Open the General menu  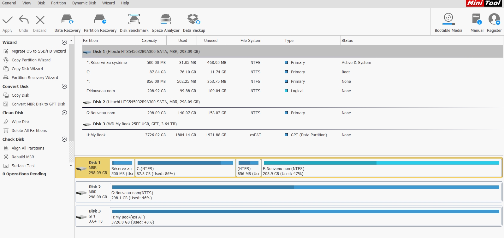(9, 3)
